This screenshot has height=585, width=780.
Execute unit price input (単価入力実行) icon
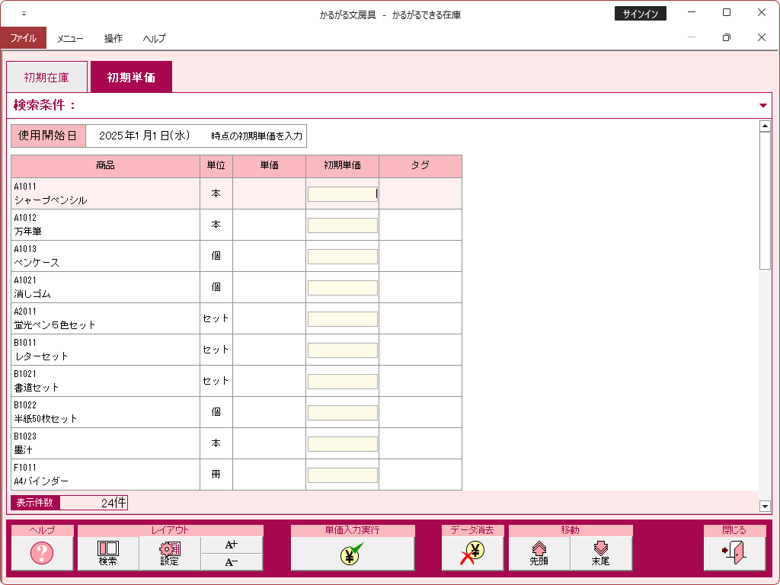point(352,553)
